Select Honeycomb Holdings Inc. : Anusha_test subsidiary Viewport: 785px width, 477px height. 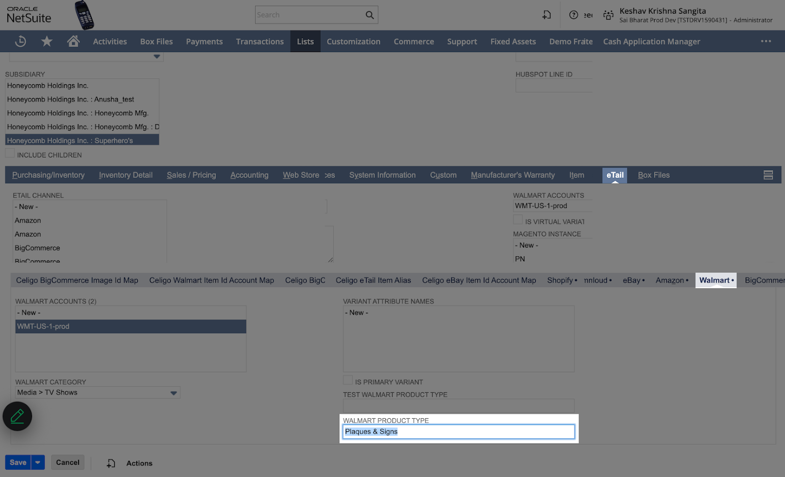click(x=82, y=100)
